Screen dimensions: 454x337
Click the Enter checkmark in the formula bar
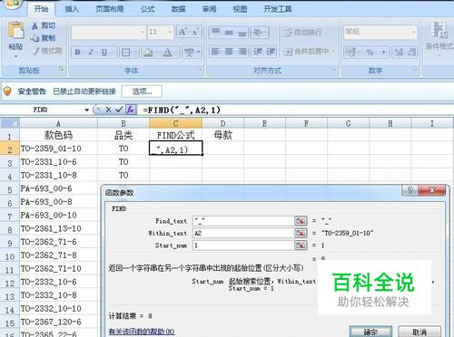coord(119,110)
